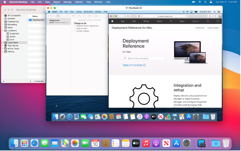Mark "Do Swift Tutorials" as done
This screenshot has height=151, width=241.
coord(75,31)
